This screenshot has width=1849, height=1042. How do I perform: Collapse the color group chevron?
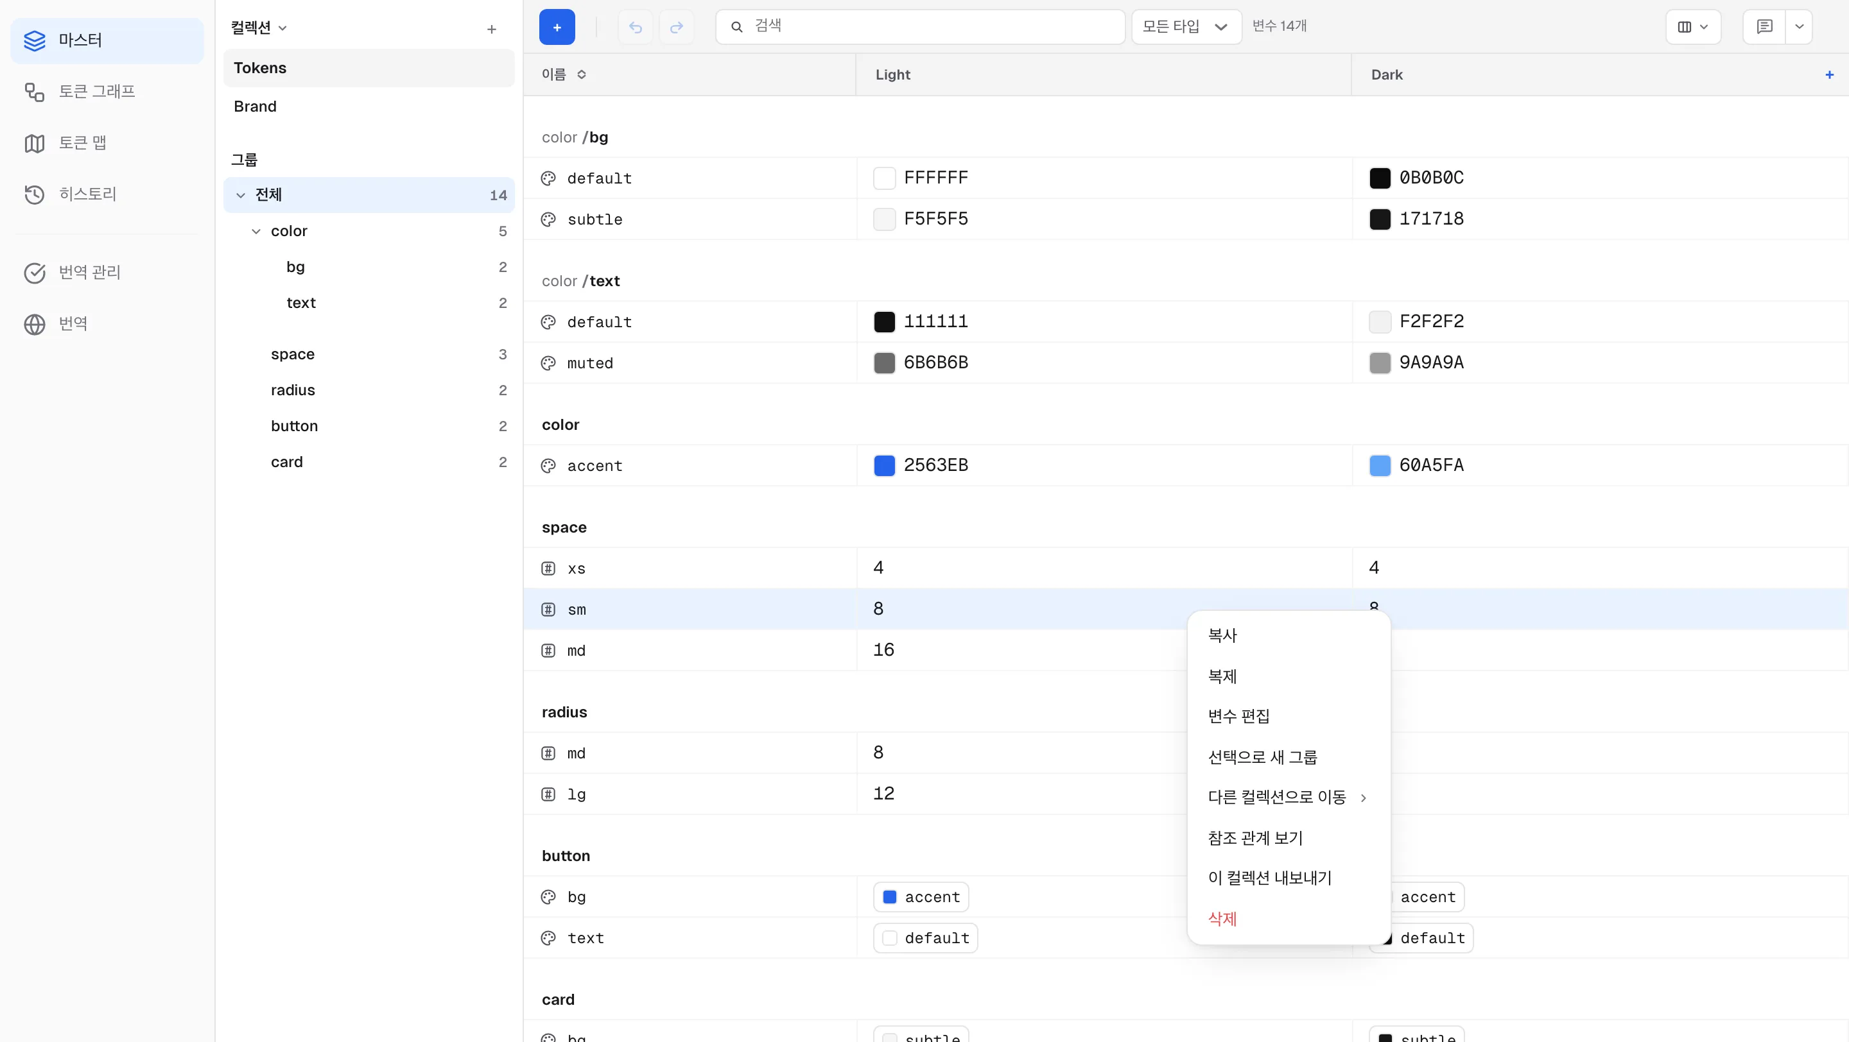pyautogui.click(x=256, y=231)
